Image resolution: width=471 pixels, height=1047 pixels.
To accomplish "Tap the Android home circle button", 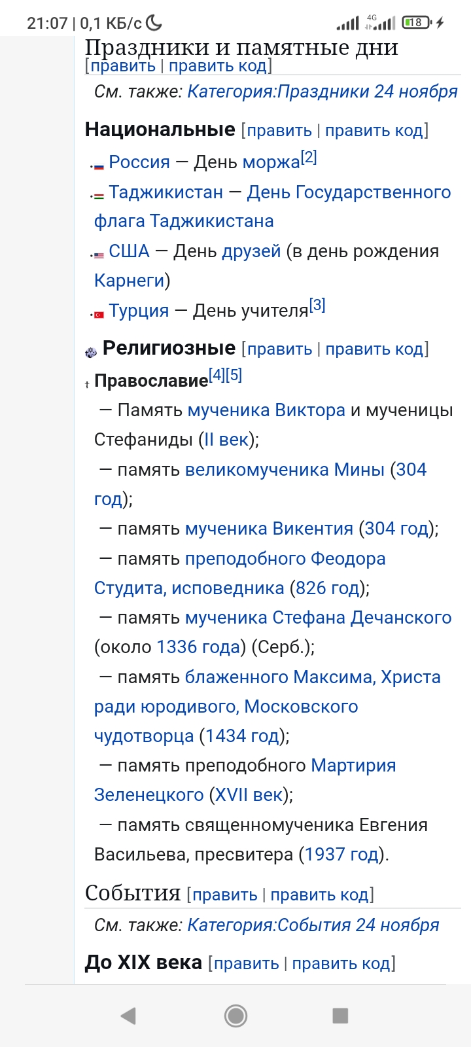I will tap(235, 1016).
